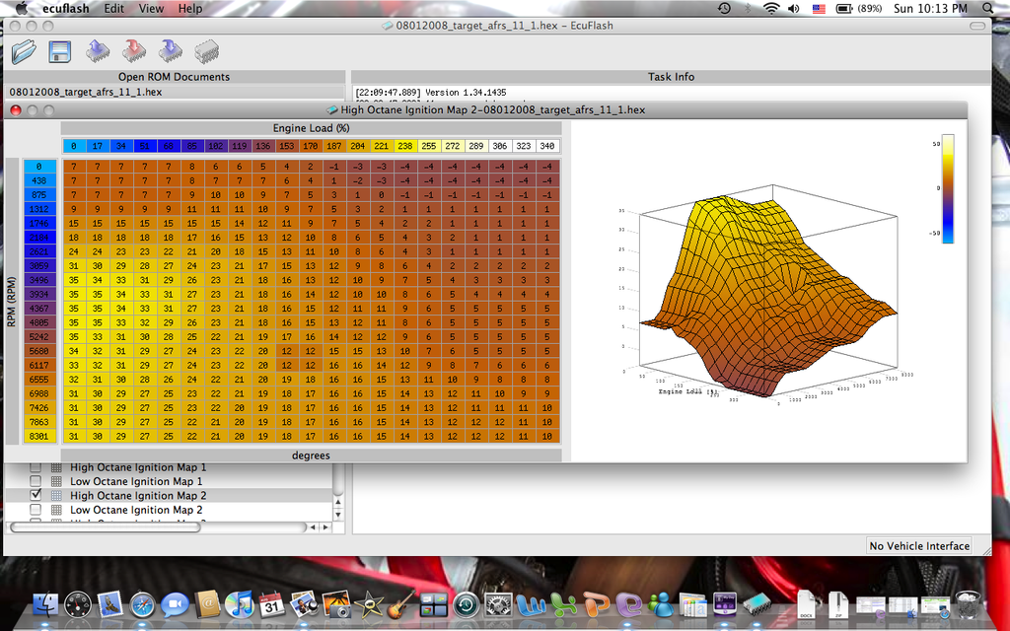Click the volume icon in menu bar
1010x631 pixels.
tap(794, 8)
